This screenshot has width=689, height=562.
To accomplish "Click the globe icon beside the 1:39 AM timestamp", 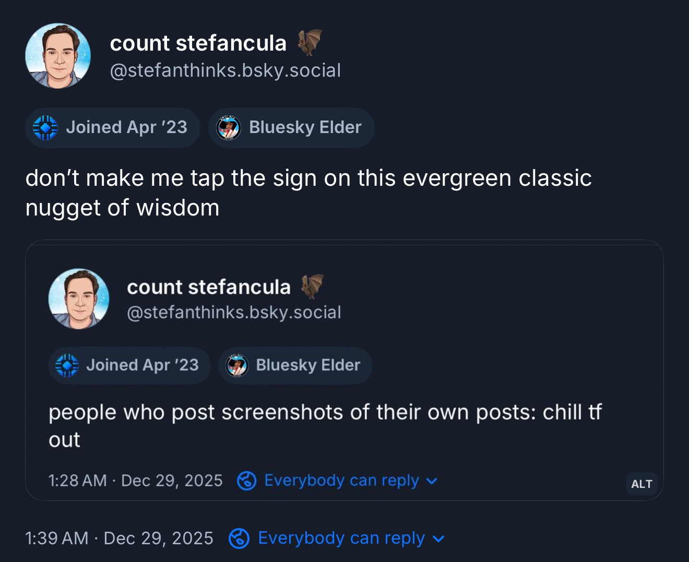I will (x=239, y=539).
